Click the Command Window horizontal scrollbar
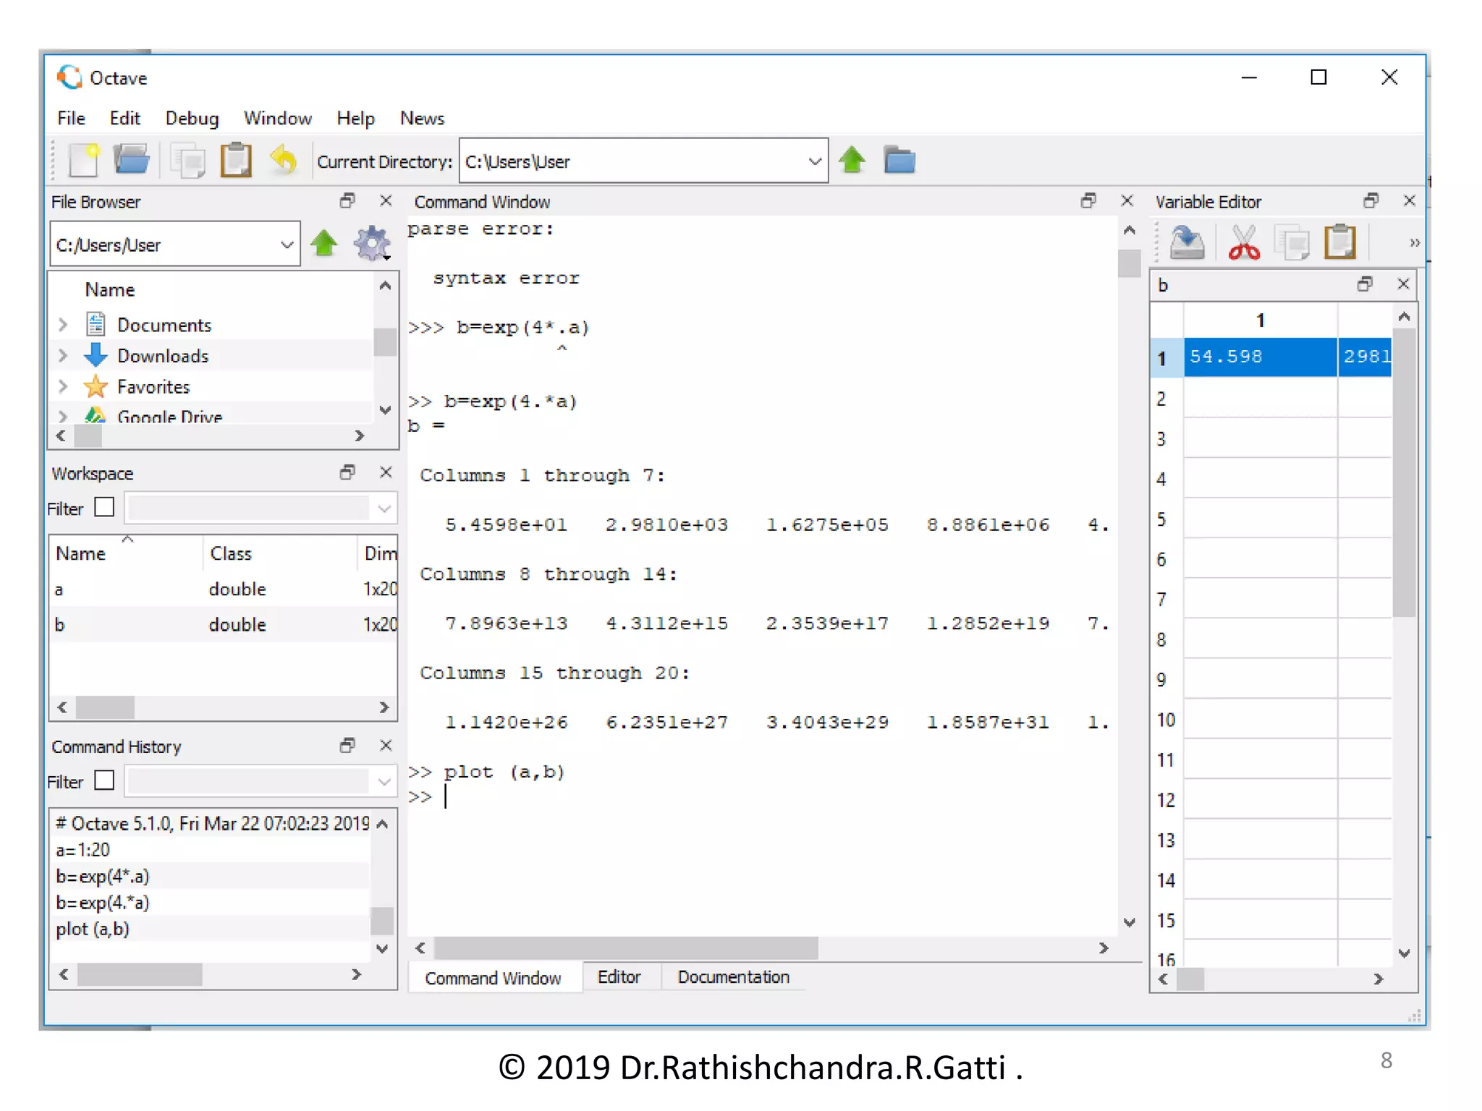 (626, 948)
